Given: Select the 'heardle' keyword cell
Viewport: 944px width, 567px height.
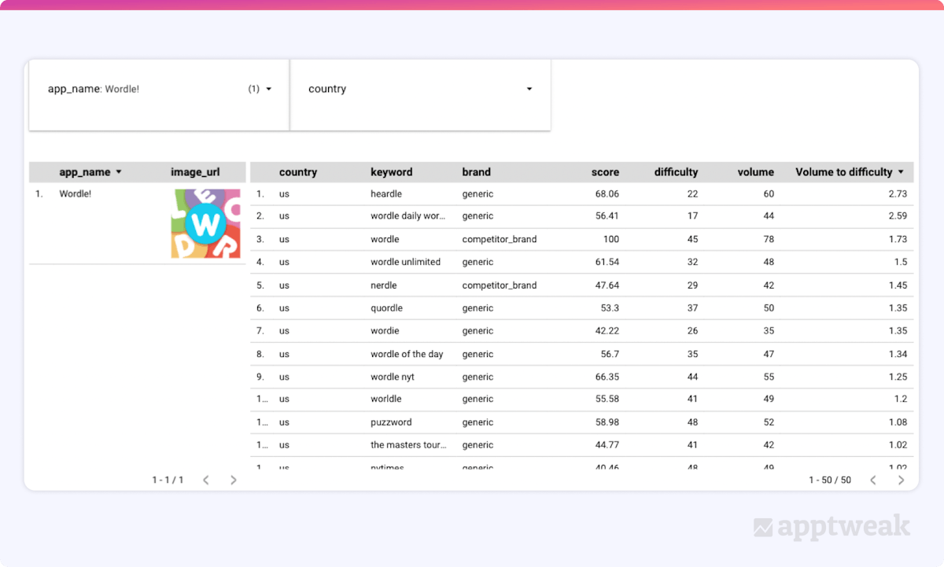Looking at the screenshot, I should 386,193.
